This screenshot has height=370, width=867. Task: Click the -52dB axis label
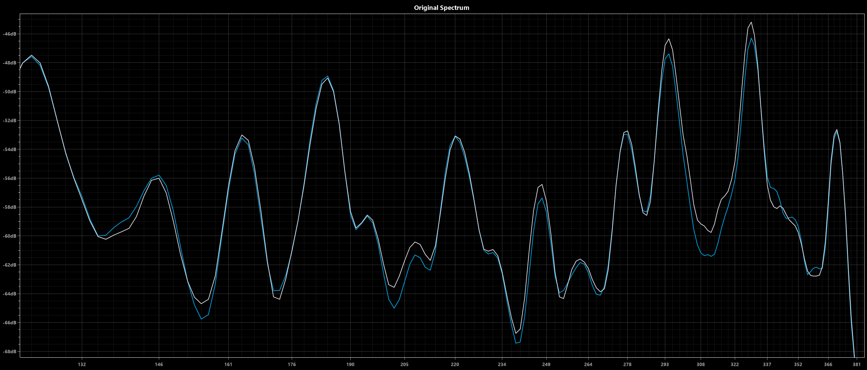pos(9,121)
